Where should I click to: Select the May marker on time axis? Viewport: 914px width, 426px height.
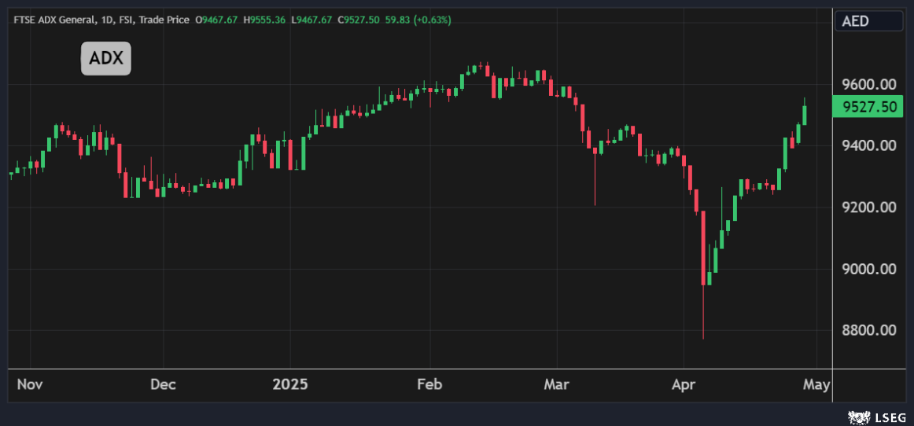coord(816,384)
